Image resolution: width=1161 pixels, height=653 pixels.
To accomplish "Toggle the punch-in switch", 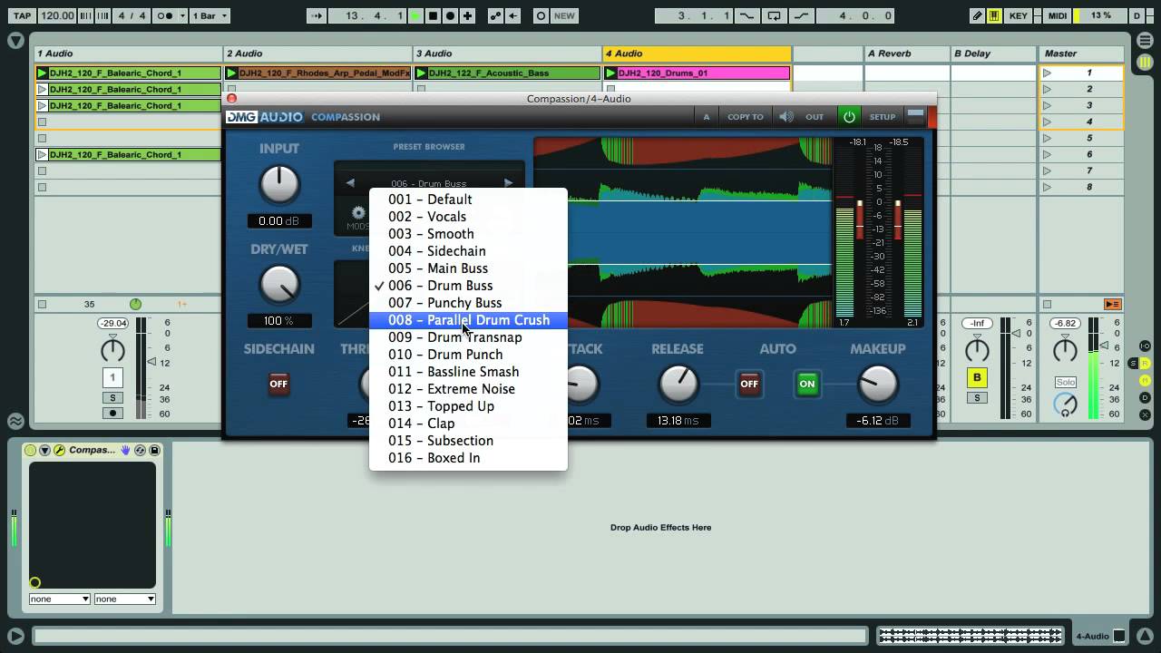I will click(x=746, y=15).
